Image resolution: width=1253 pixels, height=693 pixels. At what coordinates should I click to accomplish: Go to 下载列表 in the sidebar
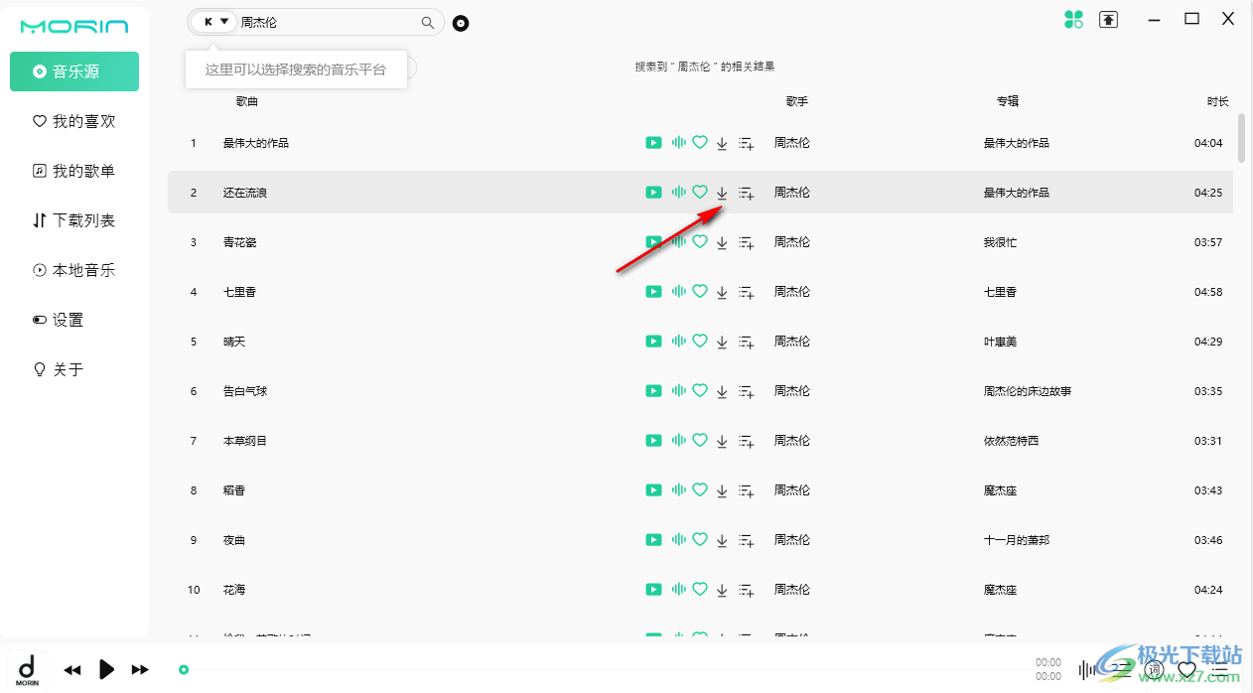74,220
